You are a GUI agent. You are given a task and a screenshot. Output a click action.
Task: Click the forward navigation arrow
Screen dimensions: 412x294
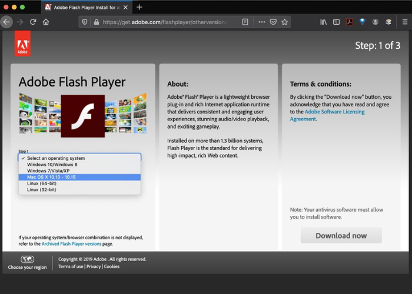[x=20, y=22]
